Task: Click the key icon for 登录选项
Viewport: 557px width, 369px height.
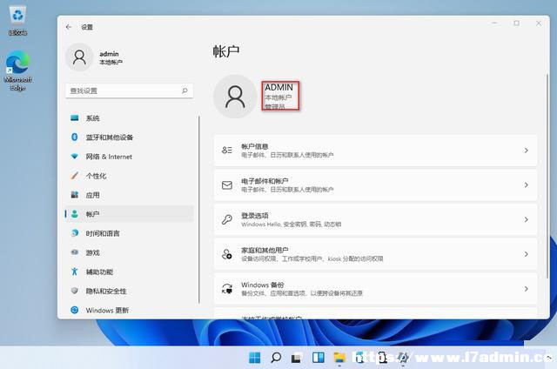Action: tap(227, 219)
